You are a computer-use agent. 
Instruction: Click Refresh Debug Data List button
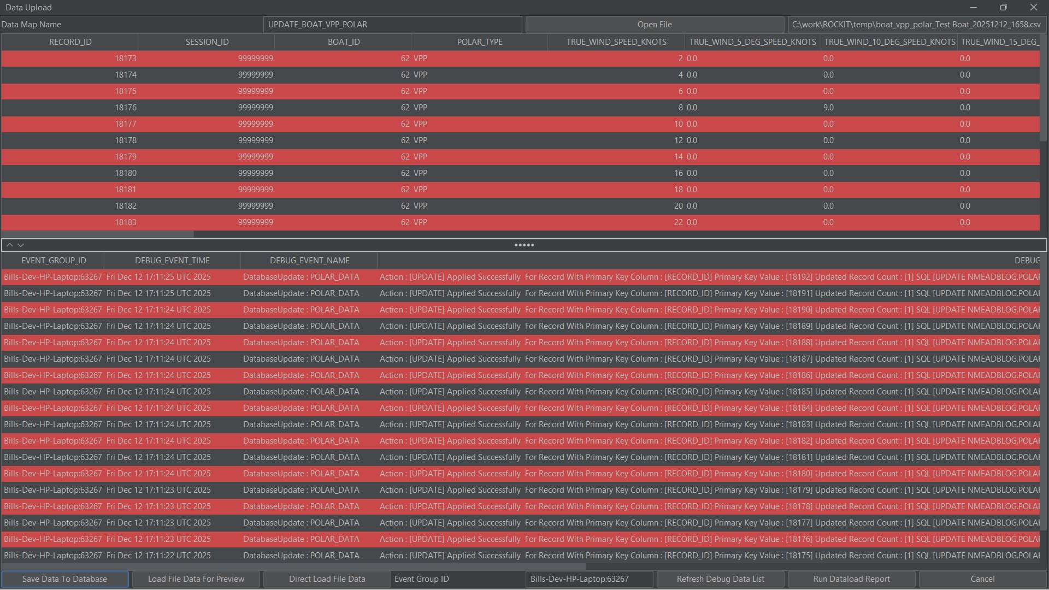[720, 579]
